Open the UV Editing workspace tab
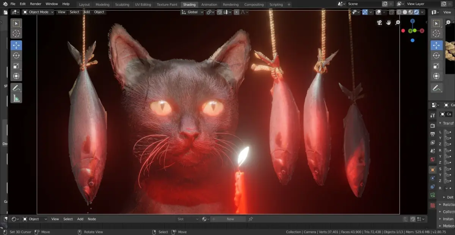The width and height of the screenshot is (455, 235). 143,5
